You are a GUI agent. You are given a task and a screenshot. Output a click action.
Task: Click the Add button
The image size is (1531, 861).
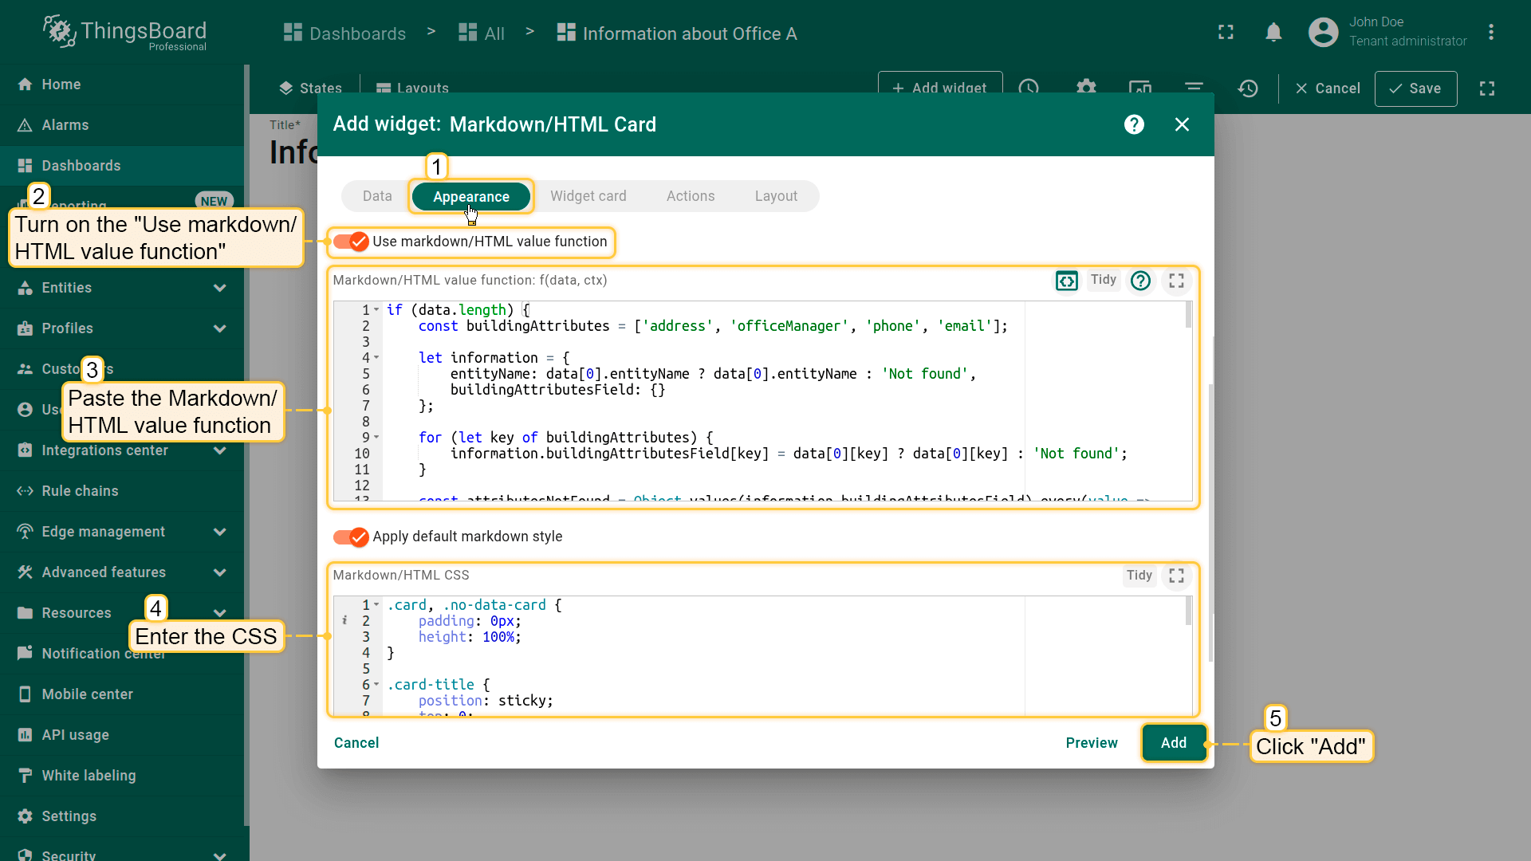[x=1173, y=743]
